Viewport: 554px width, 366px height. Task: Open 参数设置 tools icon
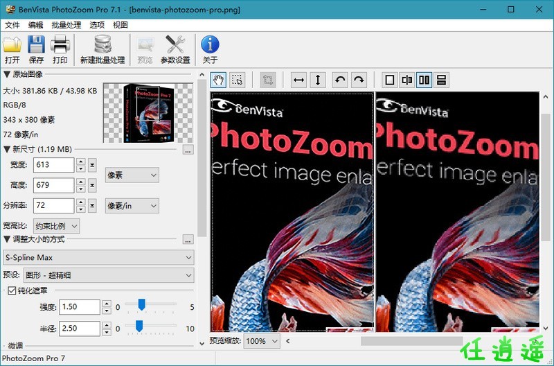(175, 49)
